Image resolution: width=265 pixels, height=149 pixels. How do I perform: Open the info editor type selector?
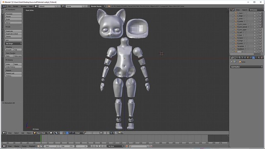4,6
